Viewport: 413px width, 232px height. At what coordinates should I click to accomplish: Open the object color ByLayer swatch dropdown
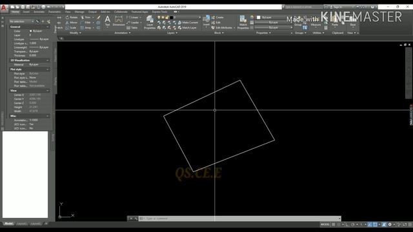coord(274,17)
